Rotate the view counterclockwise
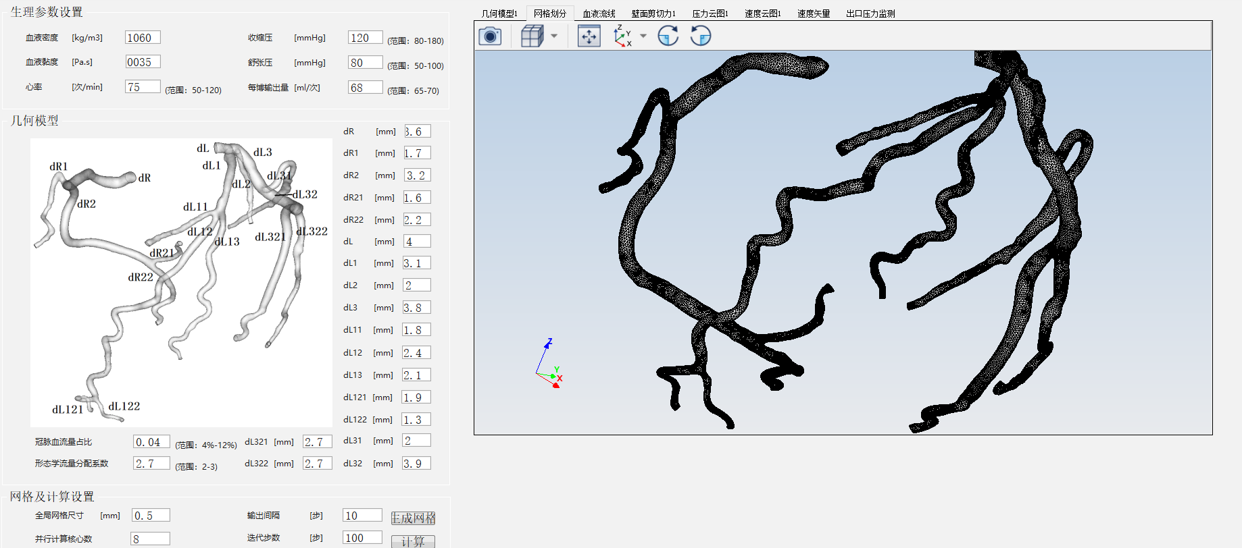1242x548 pixels. click(701, 36)
